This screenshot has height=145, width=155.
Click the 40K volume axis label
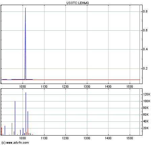coord(146,121)
